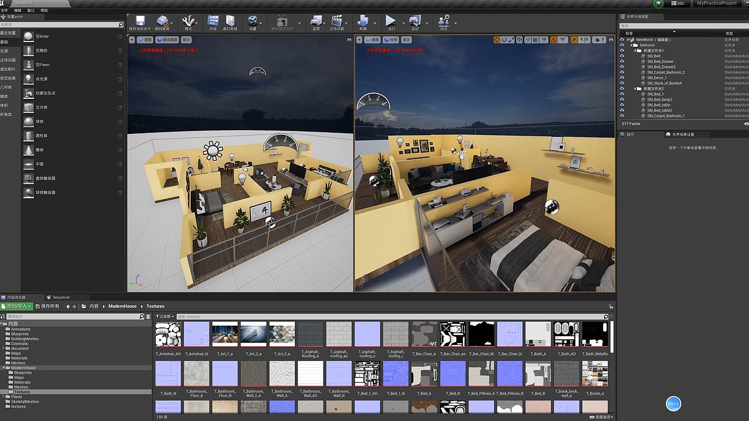This screenshot has width=749, height=421.
Task: Toggle grid snapping in the right viewport
Action: (x=535, y=40)
